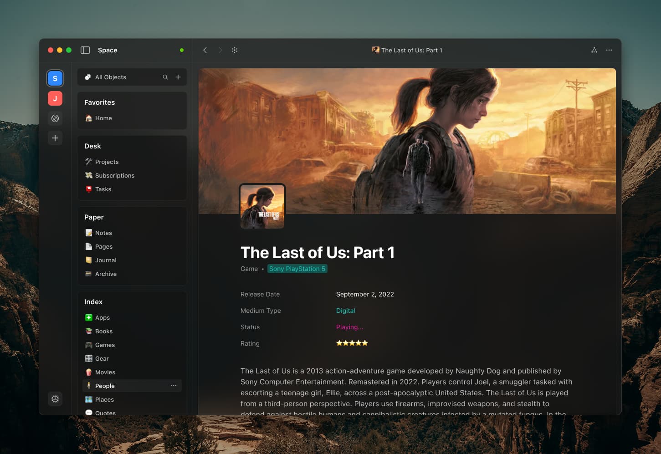Open settings gear in the sidebar
Image resolution: width=661 pixels, height=454 pixels.
[55, 399]
